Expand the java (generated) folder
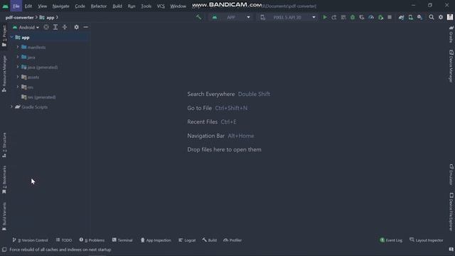Screen dimensions: 455x256 [18, 67]
